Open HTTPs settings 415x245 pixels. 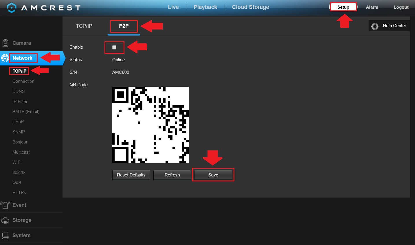point(19,193)
